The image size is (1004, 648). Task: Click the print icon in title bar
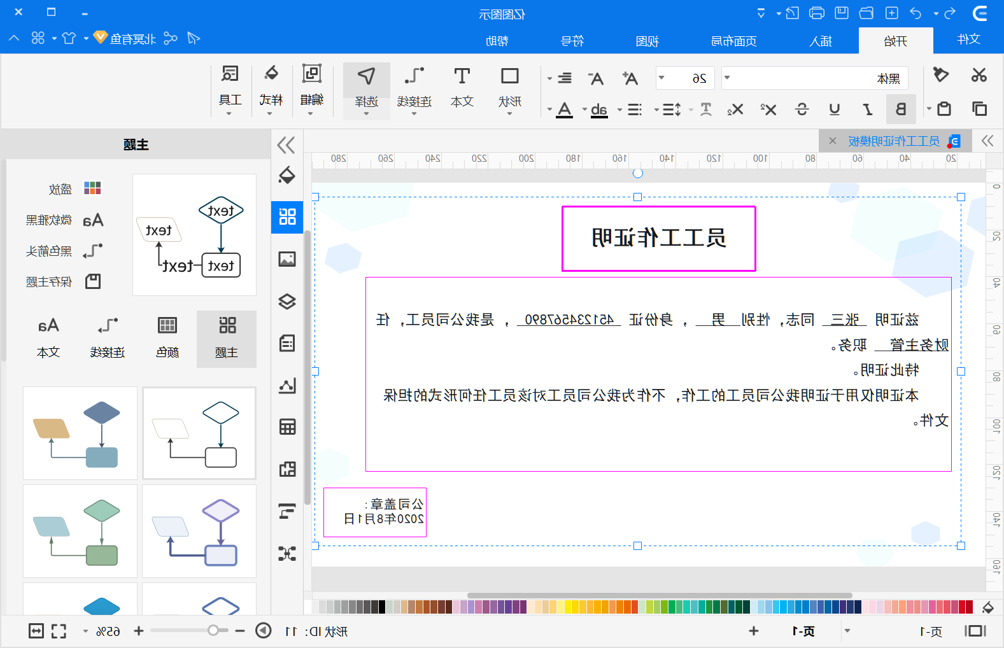tap(817, 13)
